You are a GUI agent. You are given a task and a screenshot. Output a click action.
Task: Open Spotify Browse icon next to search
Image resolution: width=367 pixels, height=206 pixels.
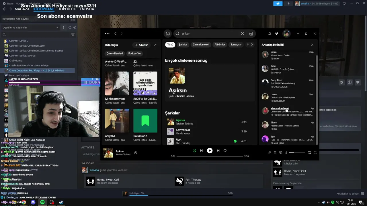251,33
